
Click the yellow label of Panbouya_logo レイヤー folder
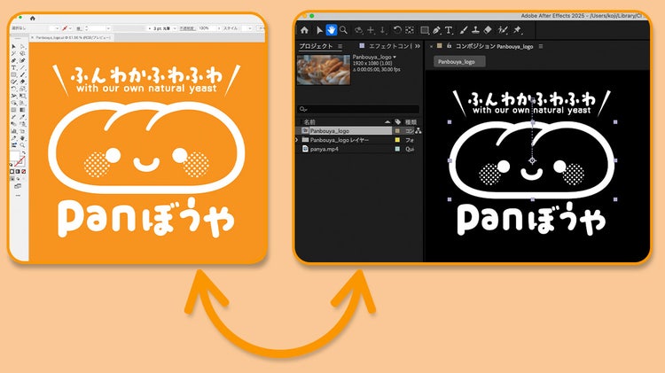[x=397, y=140]
